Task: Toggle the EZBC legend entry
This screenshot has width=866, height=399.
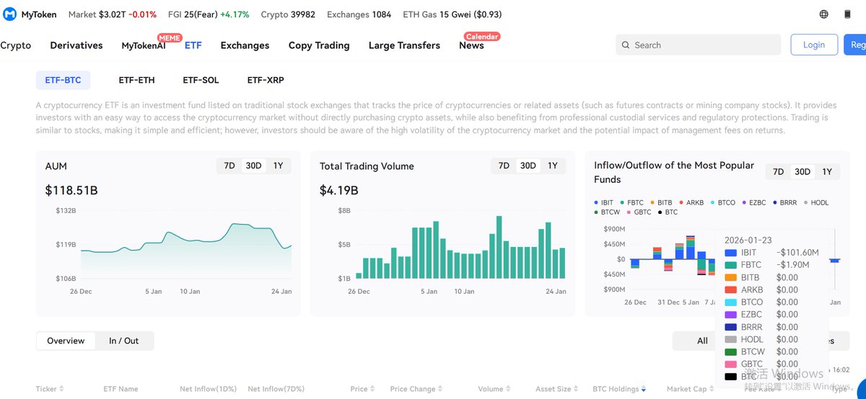Action: 753,203
